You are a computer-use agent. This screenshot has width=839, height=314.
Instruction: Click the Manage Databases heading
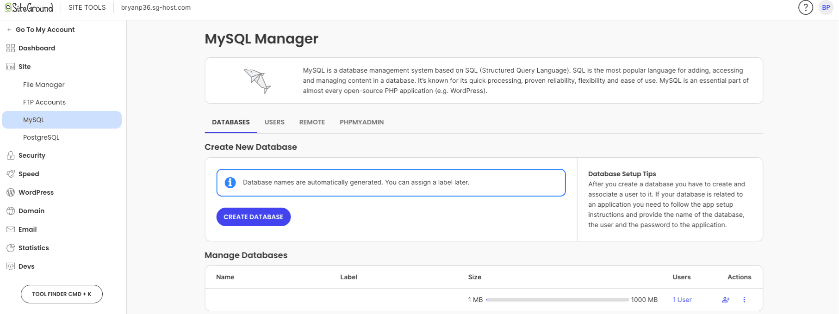click(x=246, y=255)
